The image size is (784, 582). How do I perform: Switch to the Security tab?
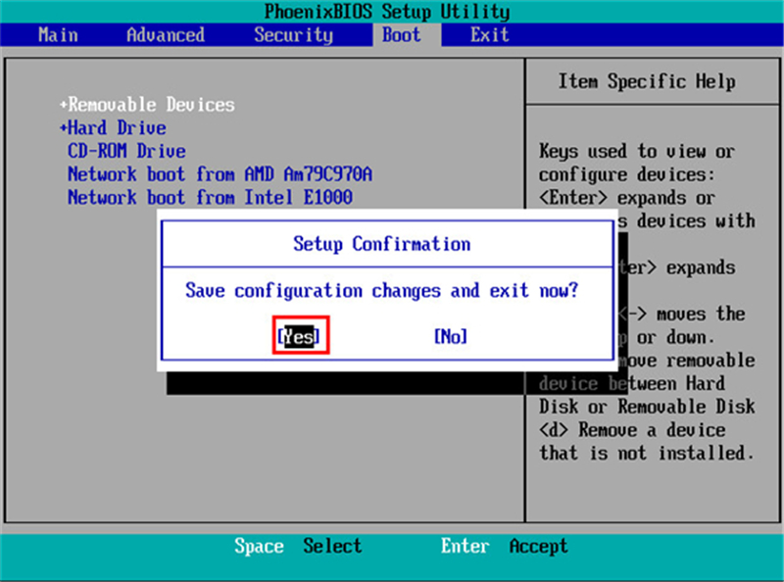[292, 34]
